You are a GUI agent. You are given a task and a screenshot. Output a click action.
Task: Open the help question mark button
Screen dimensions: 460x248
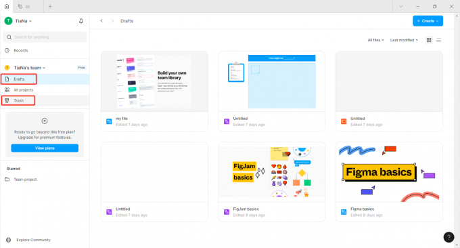point(448,237)
